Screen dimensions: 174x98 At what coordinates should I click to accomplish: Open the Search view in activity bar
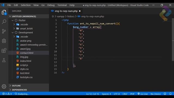coord(4,22)
